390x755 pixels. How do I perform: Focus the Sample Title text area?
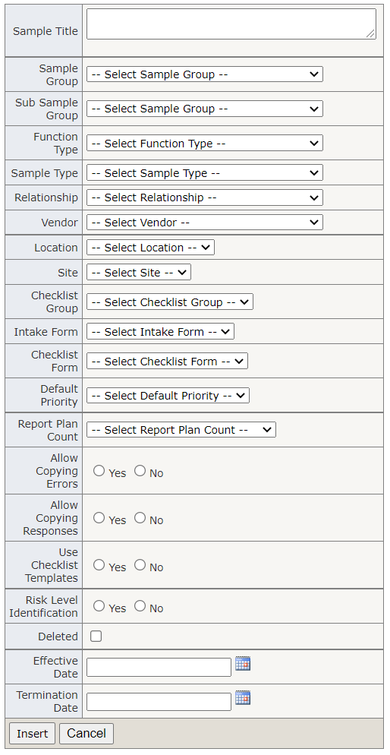(x=231, y=24)
